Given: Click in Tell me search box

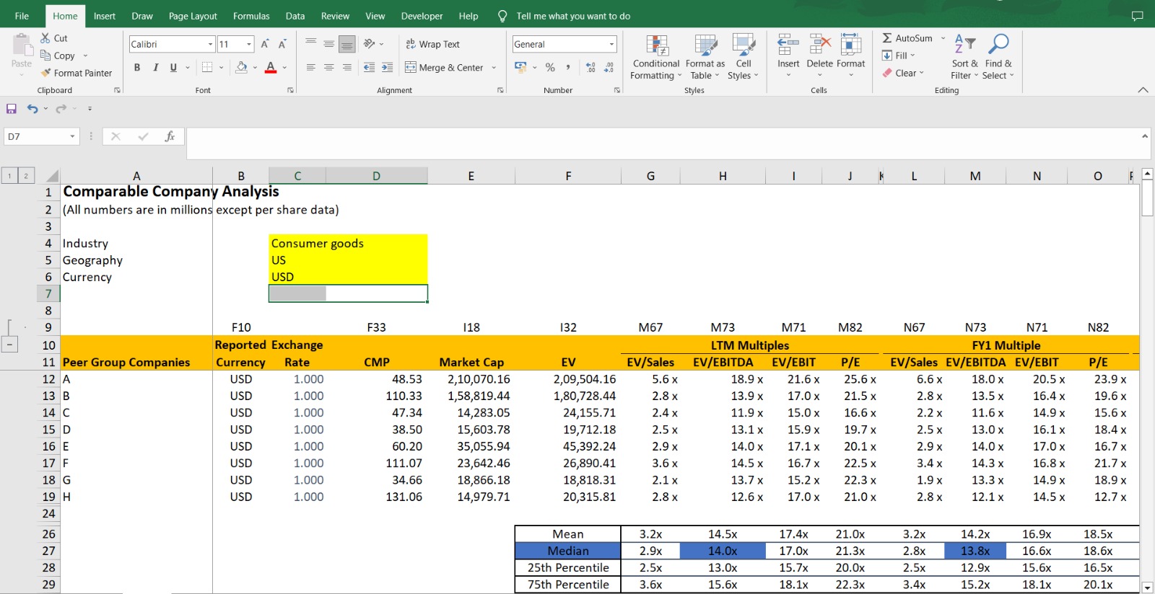Looking at the screenshot, I should coord(573,16).
